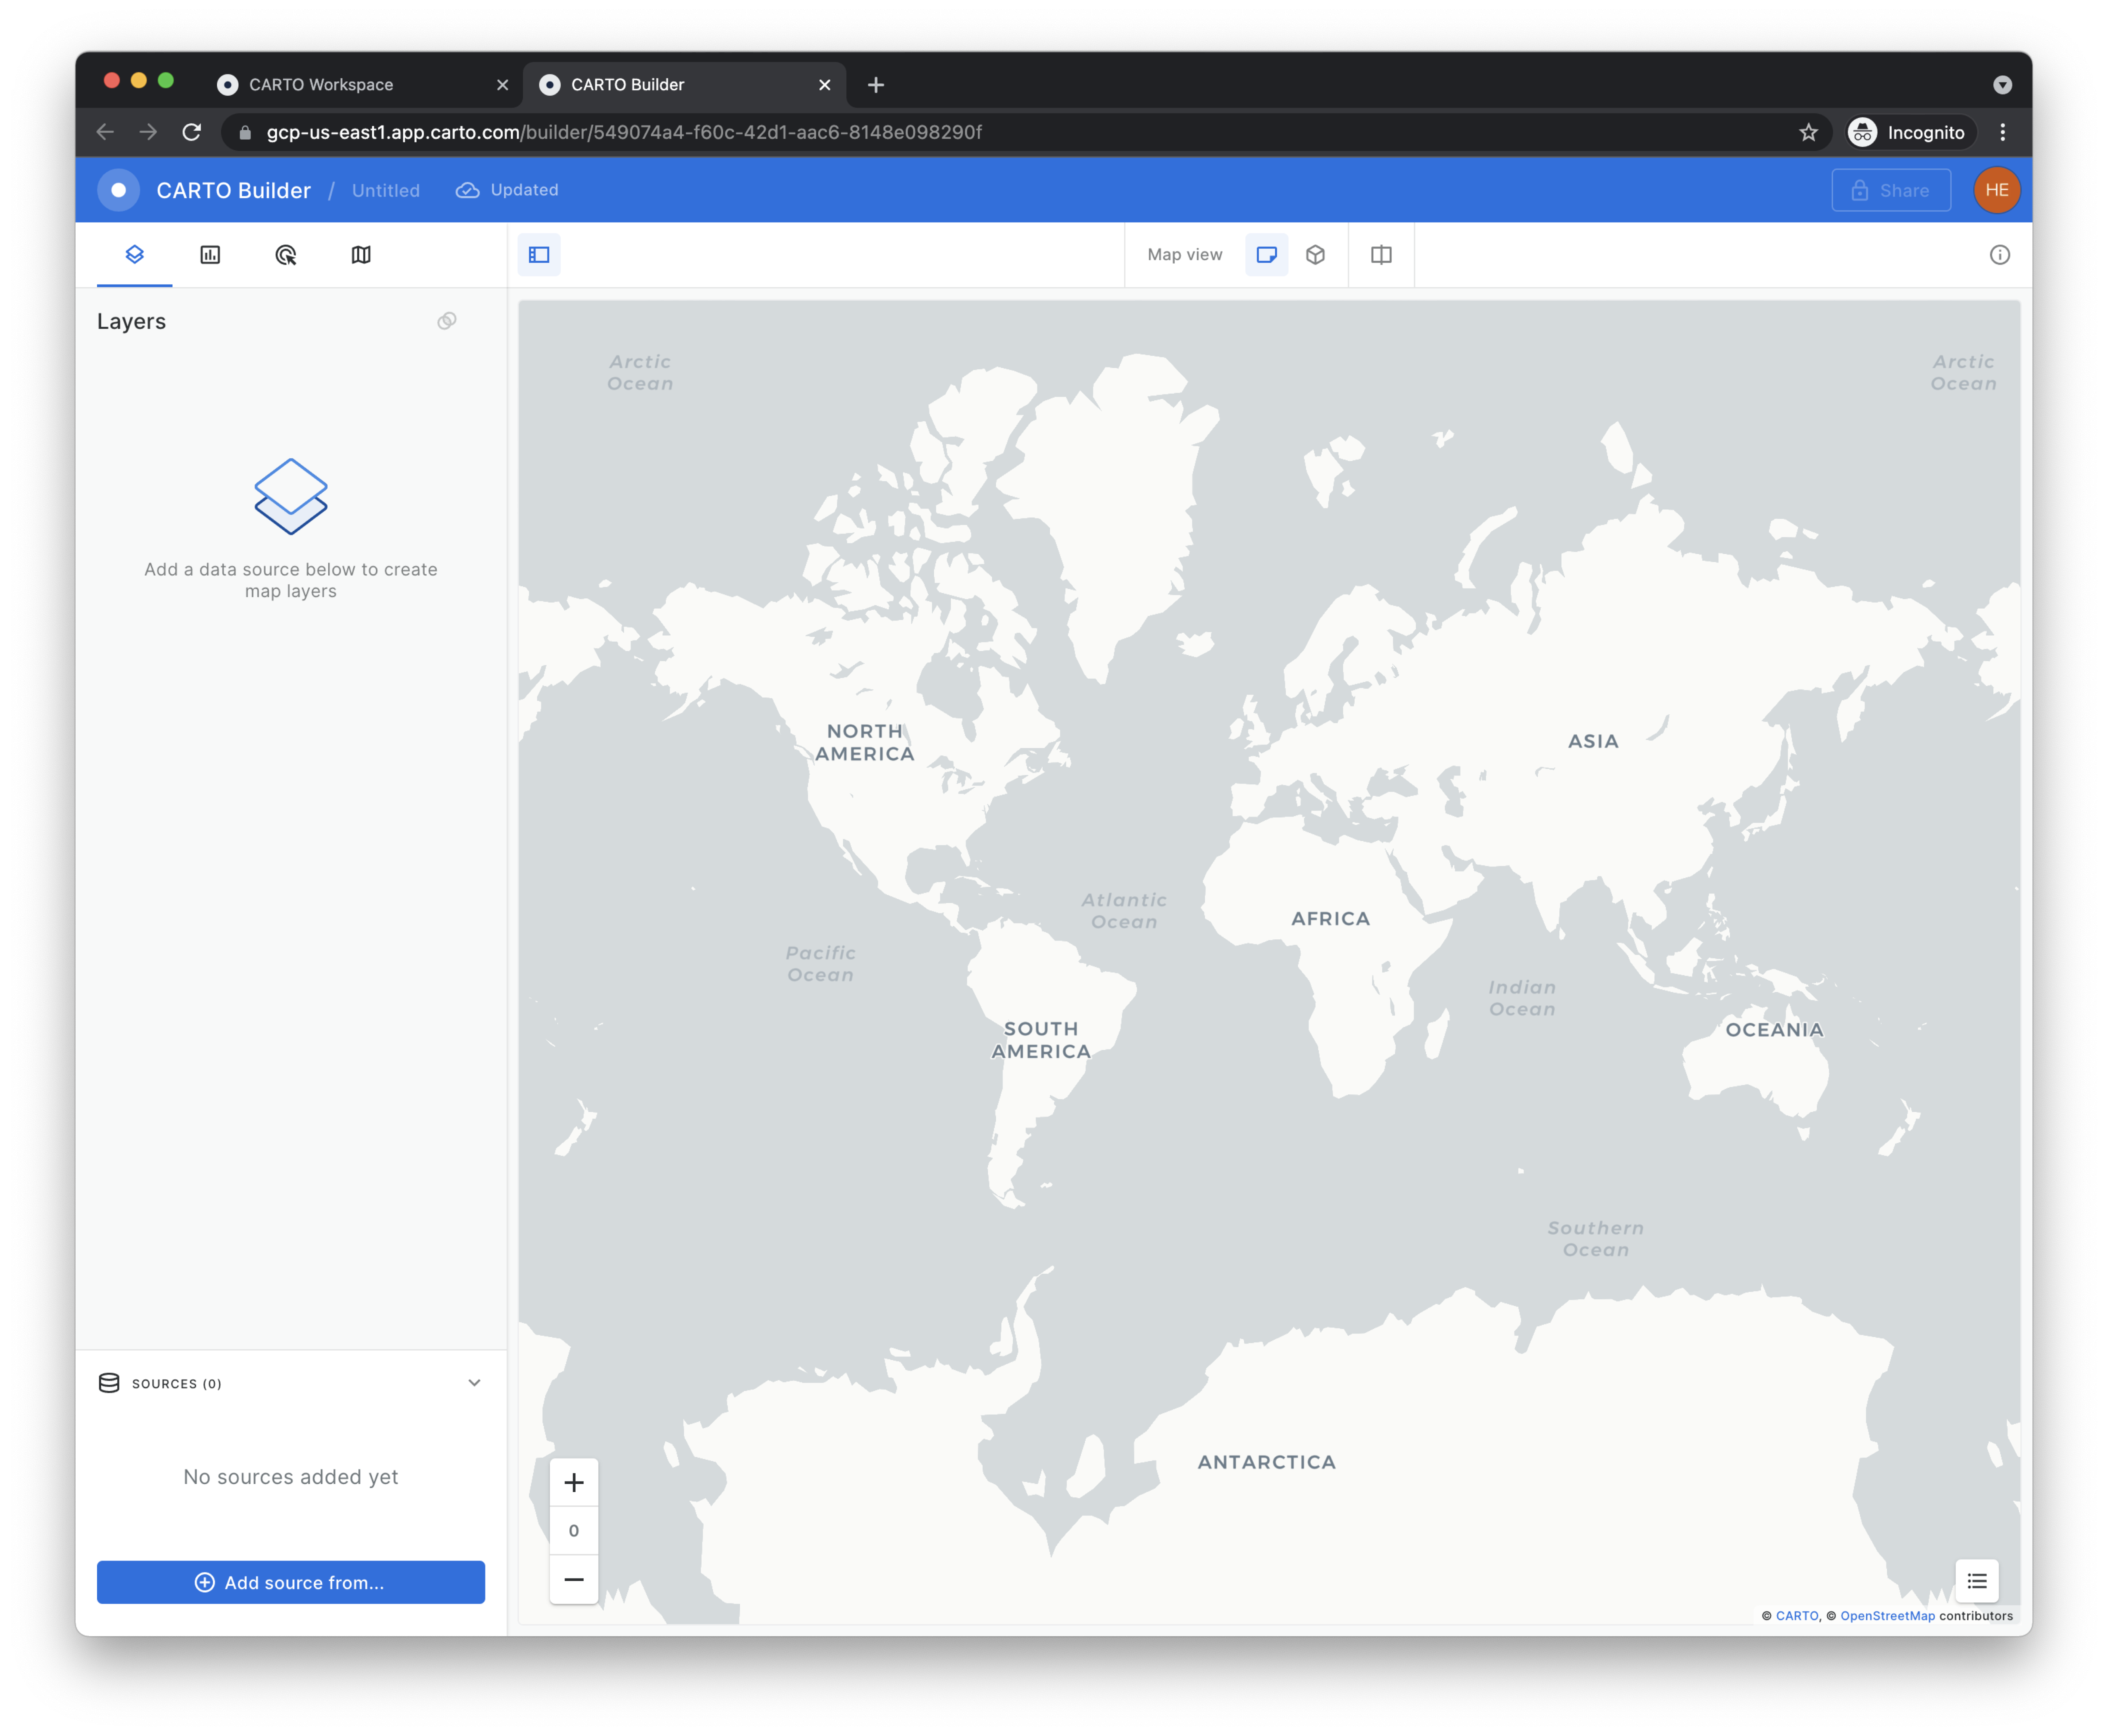Show the map legend list icon
This screenshot has width=2108, height=1736.
1976,1581
